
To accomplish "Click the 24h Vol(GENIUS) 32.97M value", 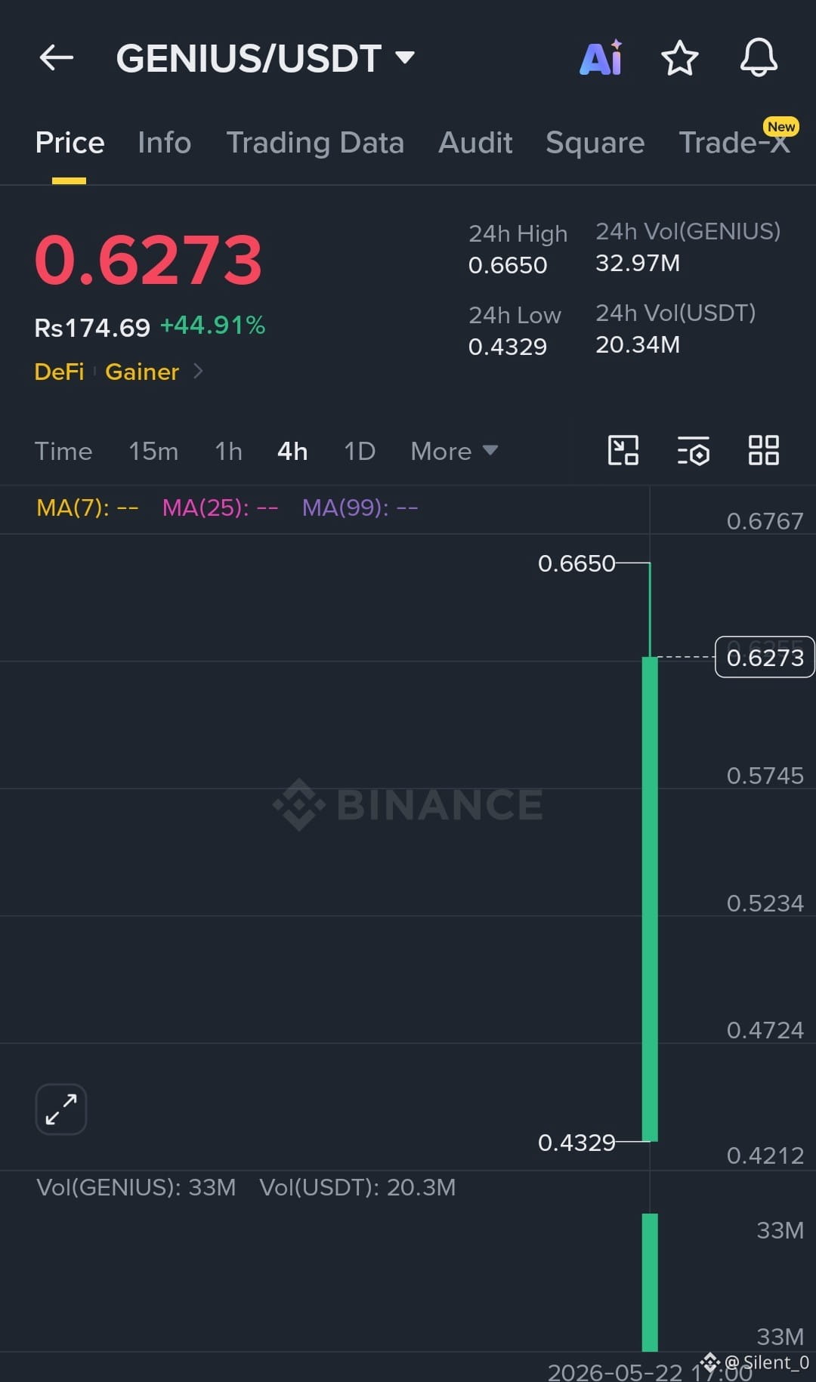I will (x=638, y=263).
